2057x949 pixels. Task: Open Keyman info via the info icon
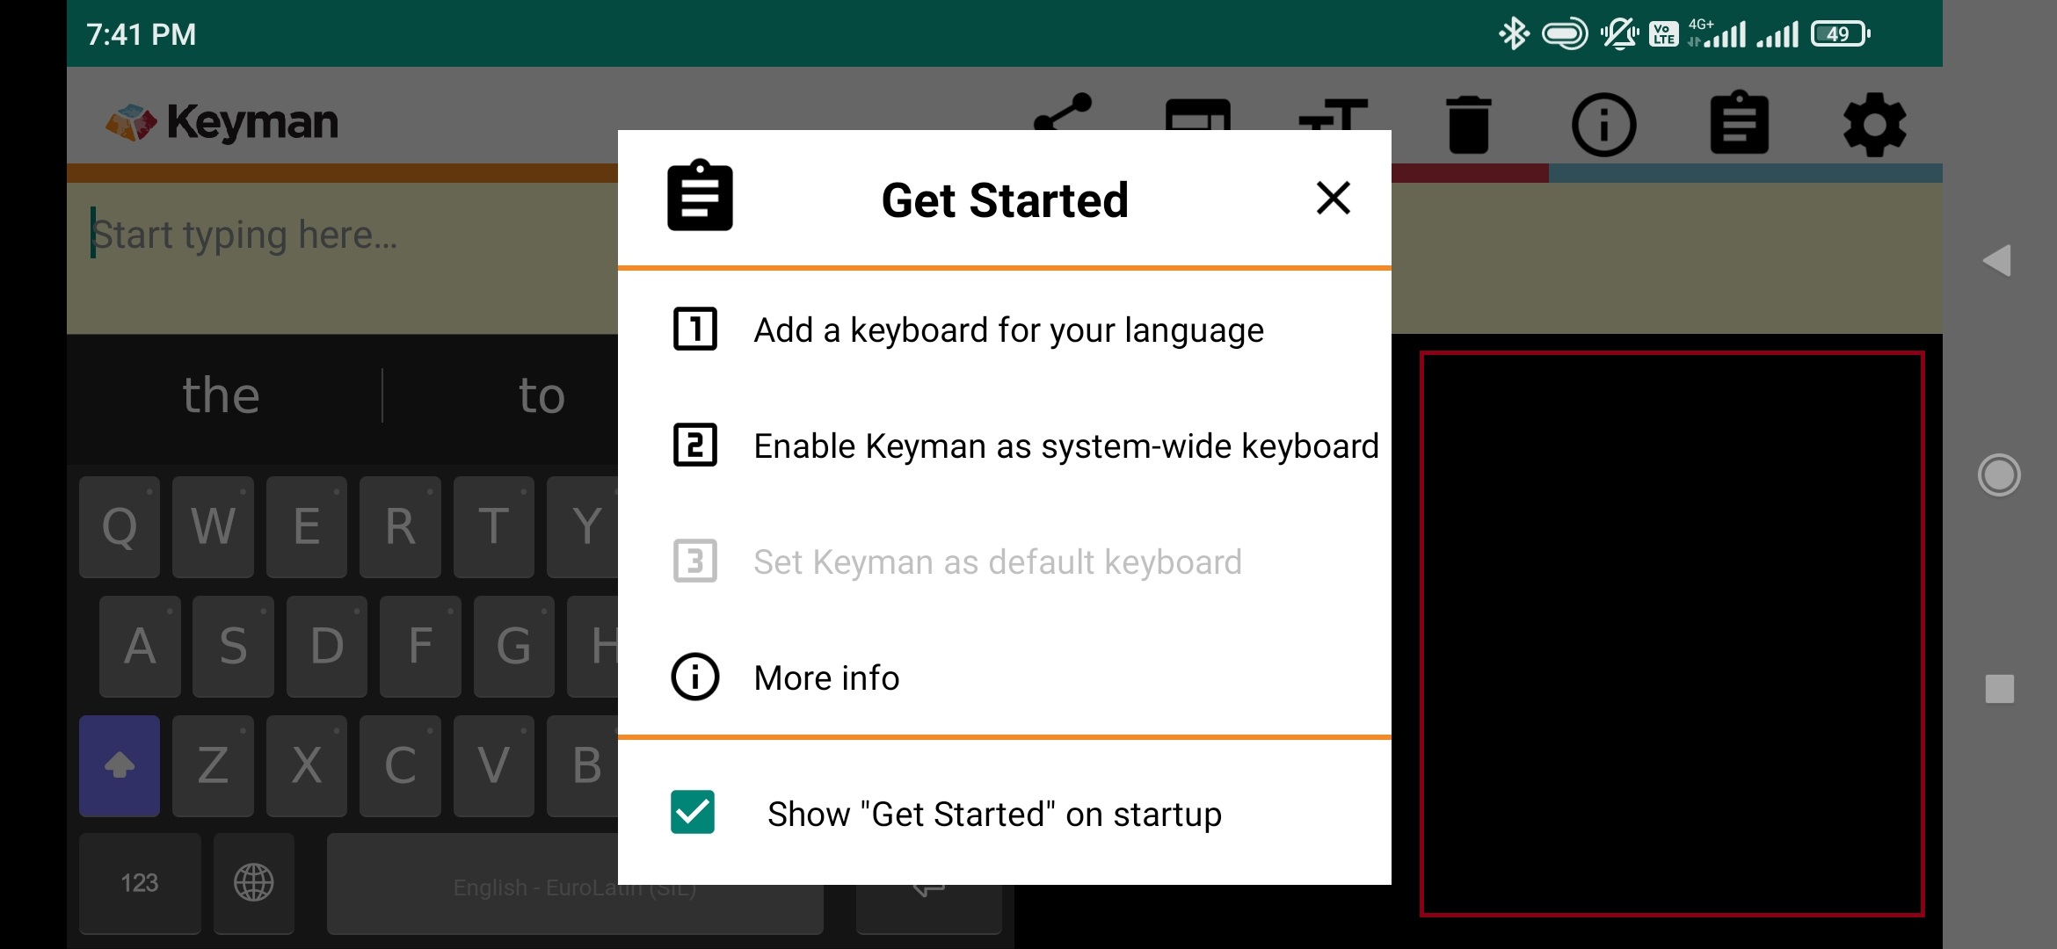coord(1604,123)
